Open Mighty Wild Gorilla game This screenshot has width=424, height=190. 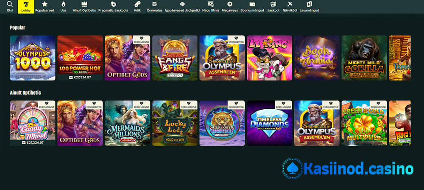pos(364,58)
